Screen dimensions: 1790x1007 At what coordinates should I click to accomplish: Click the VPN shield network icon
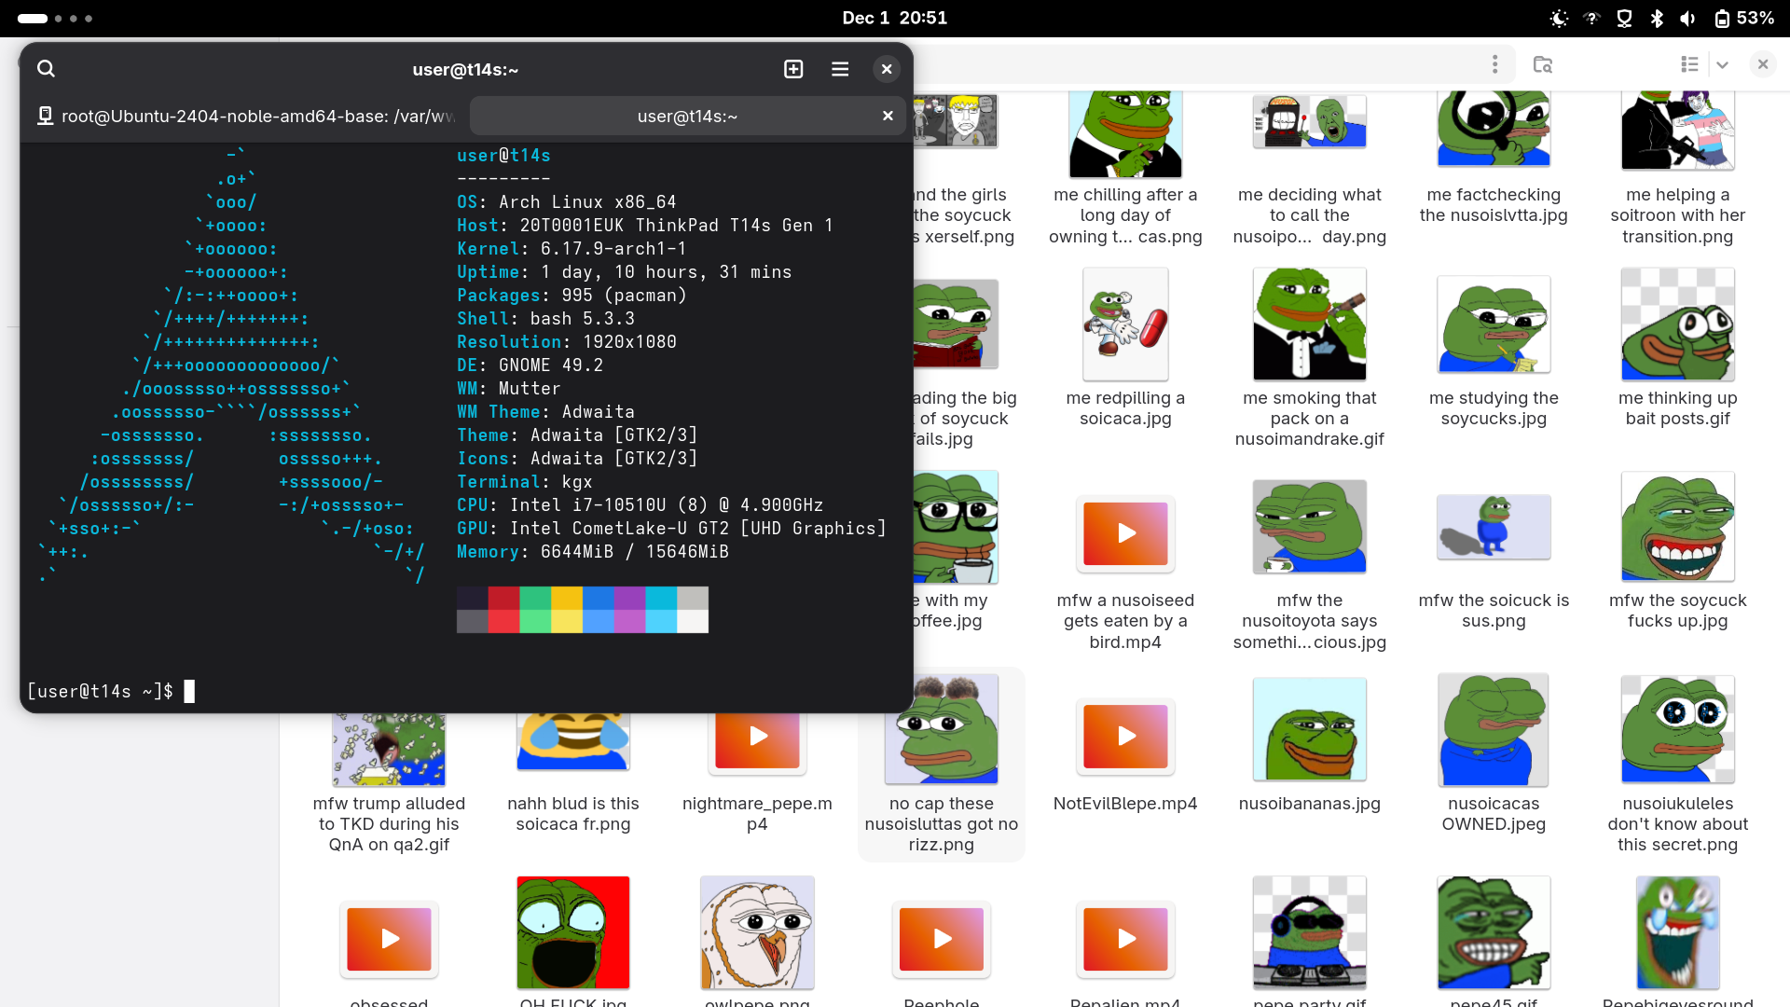pos(1624,19)
